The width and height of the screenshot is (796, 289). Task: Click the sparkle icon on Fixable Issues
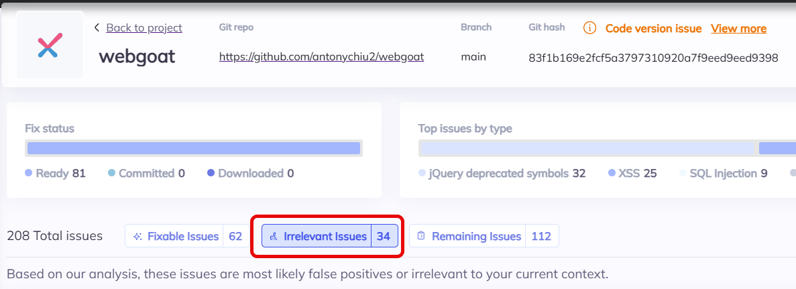pyautogui.click(x=137, y=237)
